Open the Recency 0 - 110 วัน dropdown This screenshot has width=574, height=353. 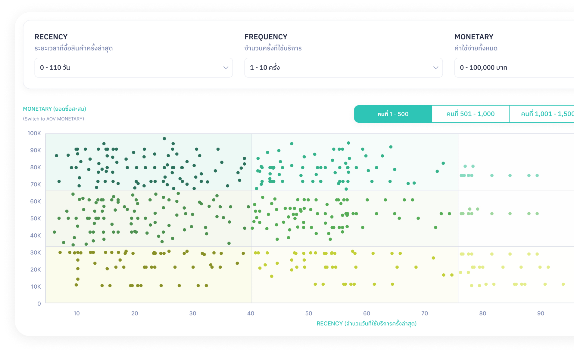click(133, 68)
